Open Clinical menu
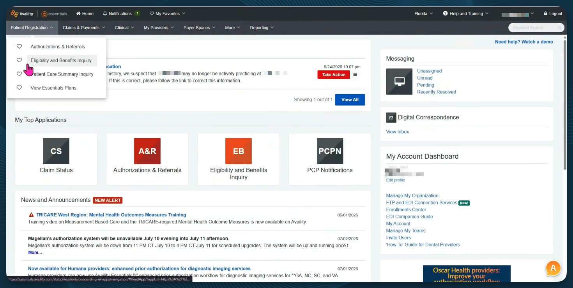This screenshot has width=573, height=288. click(124, 28)
